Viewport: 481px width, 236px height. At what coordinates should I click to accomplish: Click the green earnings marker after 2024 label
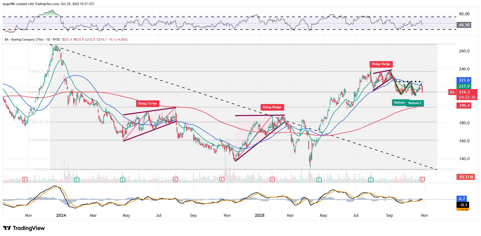[x=77, y=180]
